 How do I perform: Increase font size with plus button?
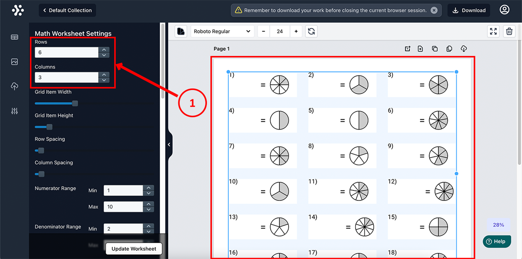pos(296,31)
